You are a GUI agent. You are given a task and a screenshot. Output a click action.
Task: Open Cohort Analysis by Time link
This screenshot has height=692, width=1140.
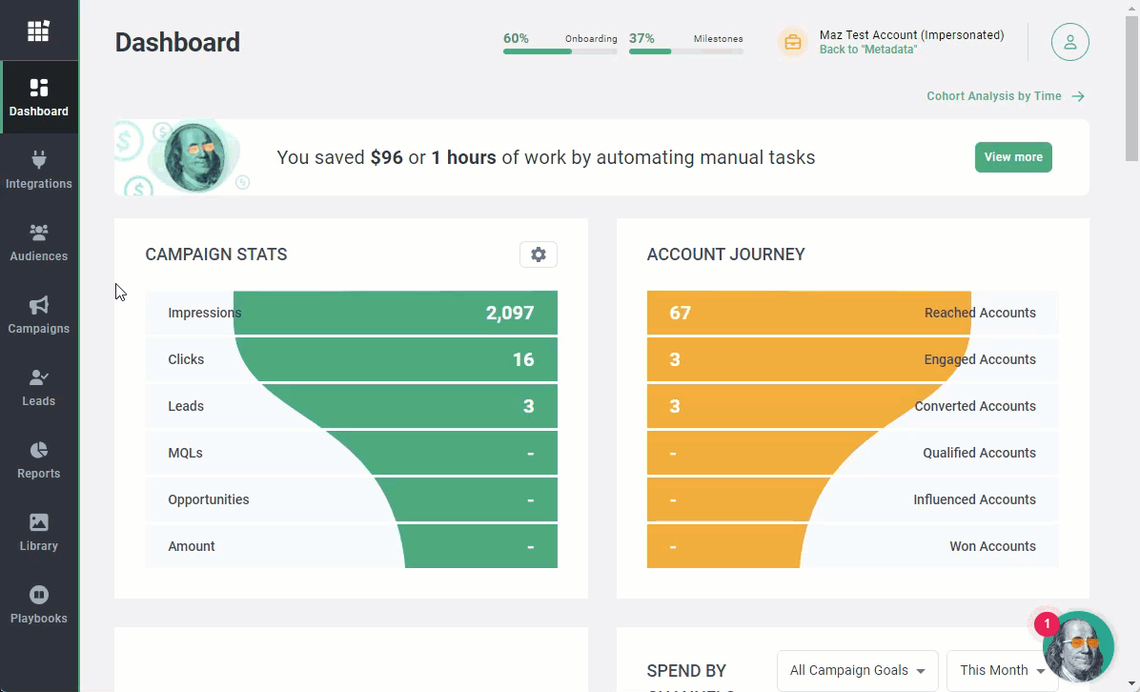tap(1005, 96)
